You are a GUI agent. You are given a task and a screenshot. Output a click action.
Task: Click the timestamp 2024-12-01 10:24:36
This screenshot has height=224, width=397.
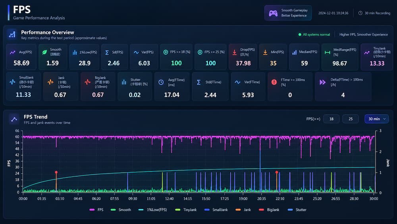[333, 13]
